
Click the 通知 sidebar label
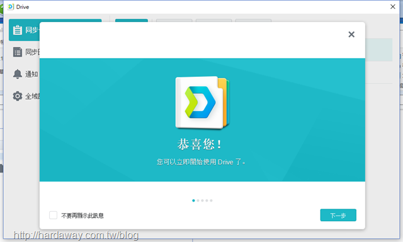pyautogui.click(x=31, y=74)
